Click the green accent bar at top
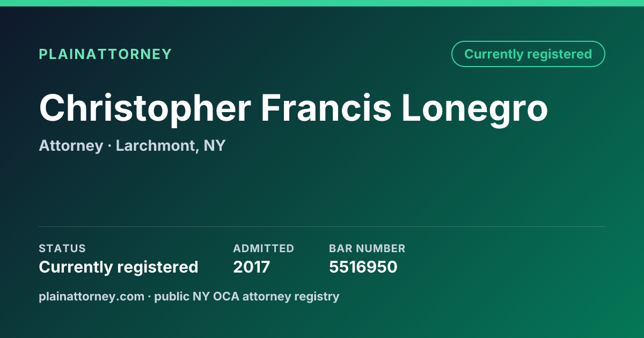The height and width of the screenshot is (338, 644). click(322, 3)
